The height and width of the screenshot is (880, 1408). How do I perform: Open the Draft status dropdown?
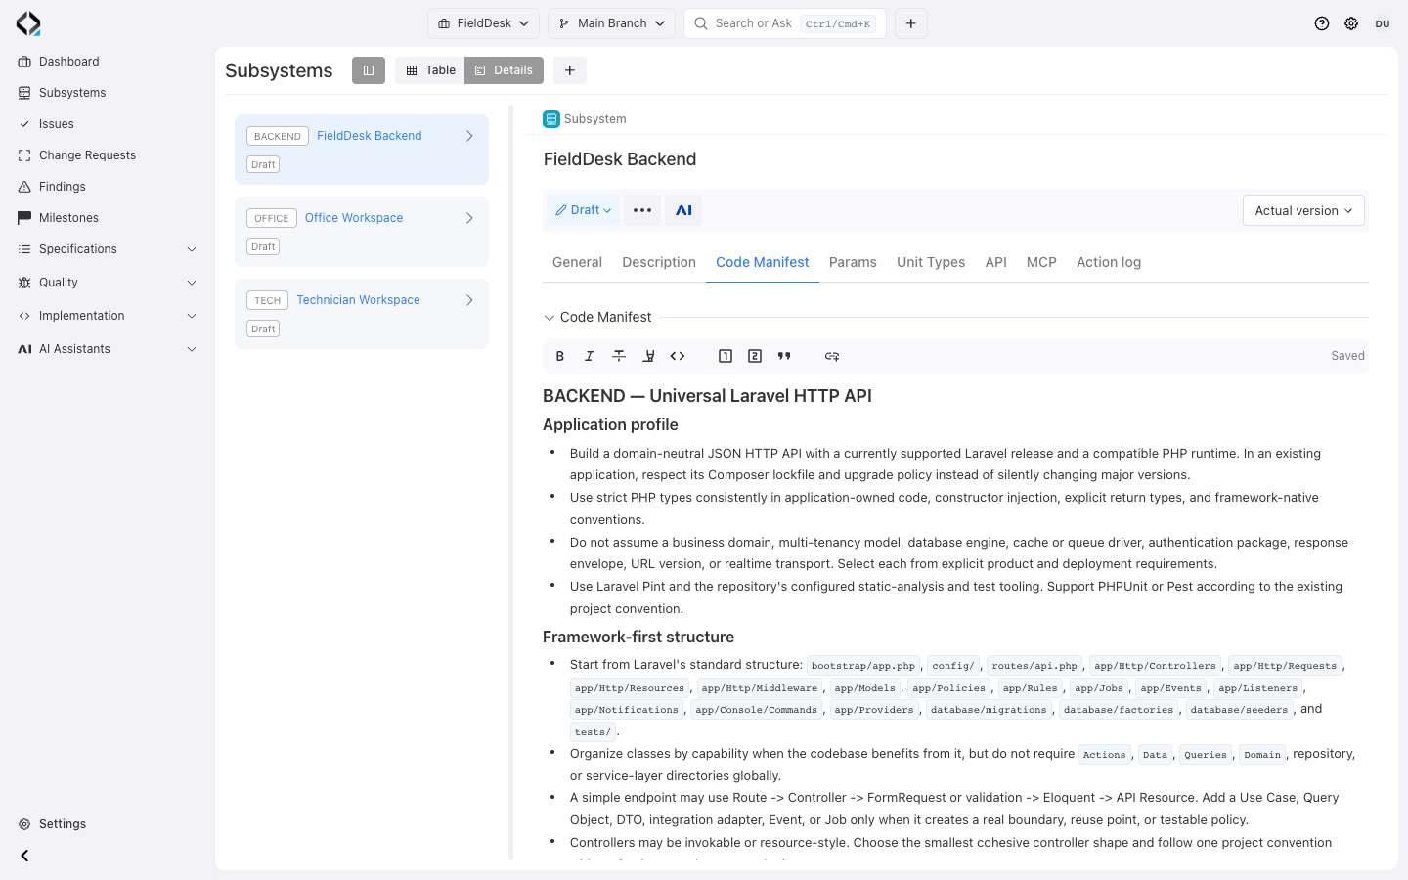click(583, 210)
